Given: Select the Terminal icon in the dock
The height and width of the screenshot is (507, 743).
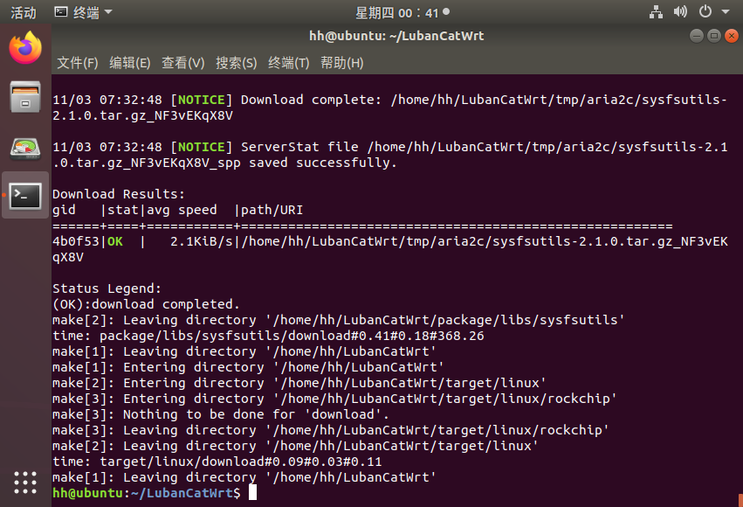Looking at the screenshot, I should (x=25, y=196).
